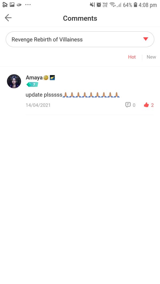The width and height of the screenshot is (160, 284).
Task: Open replies via the comment bubble icon
Action: pos(128,105)
